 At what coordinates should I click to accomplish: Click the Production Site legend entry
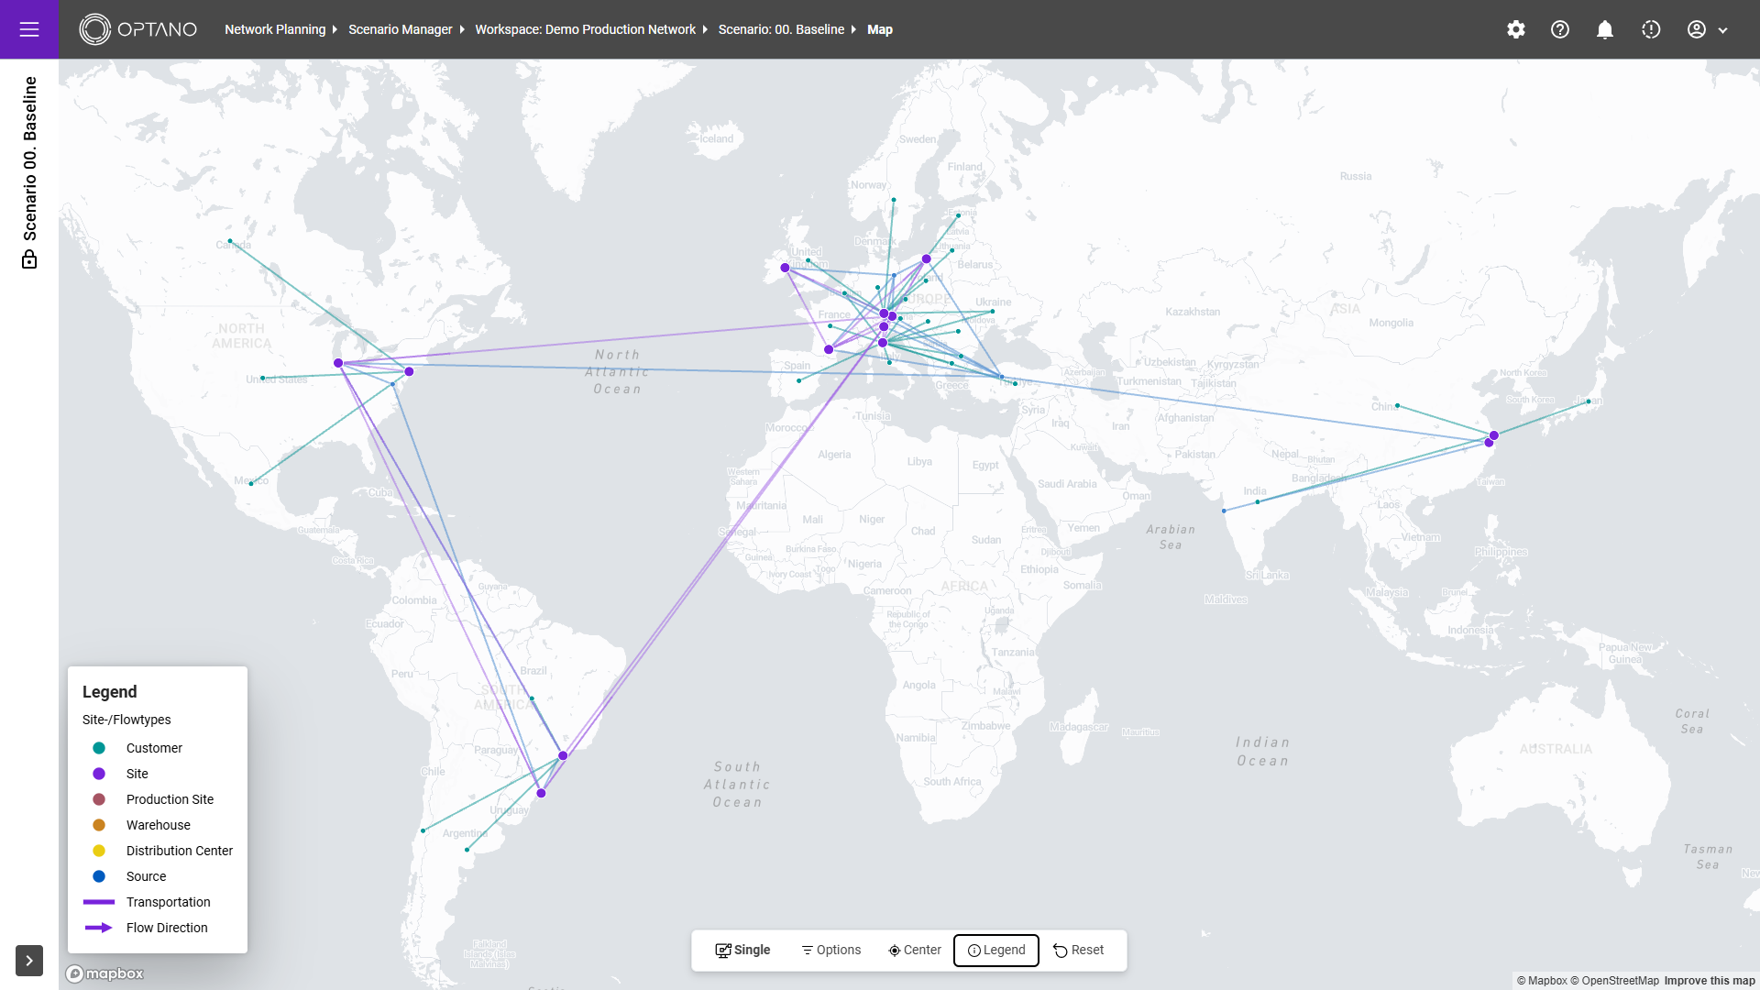[x=170, y=799]
